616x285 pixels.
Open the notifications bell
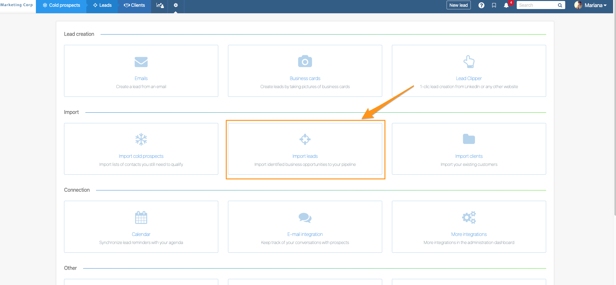coord(506,5)
